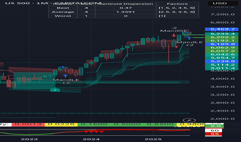241x142 pixels.
Task: Select the 6,235.4 price label
Action: tap(222, 34)
